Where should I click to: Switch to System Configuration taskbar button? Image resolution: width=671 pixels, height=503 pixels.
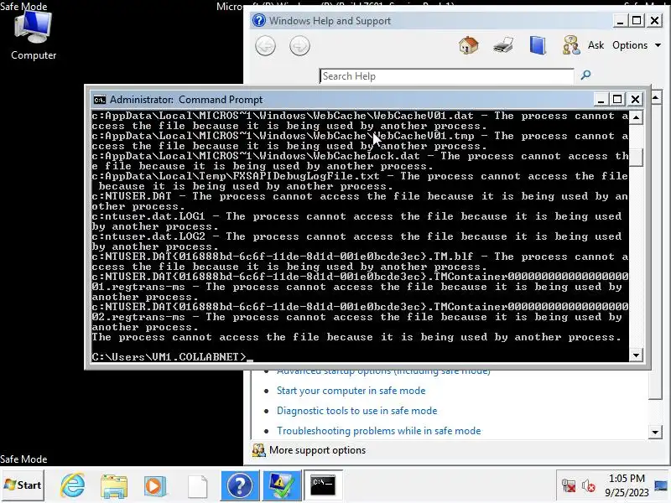(x=282, y=485)
